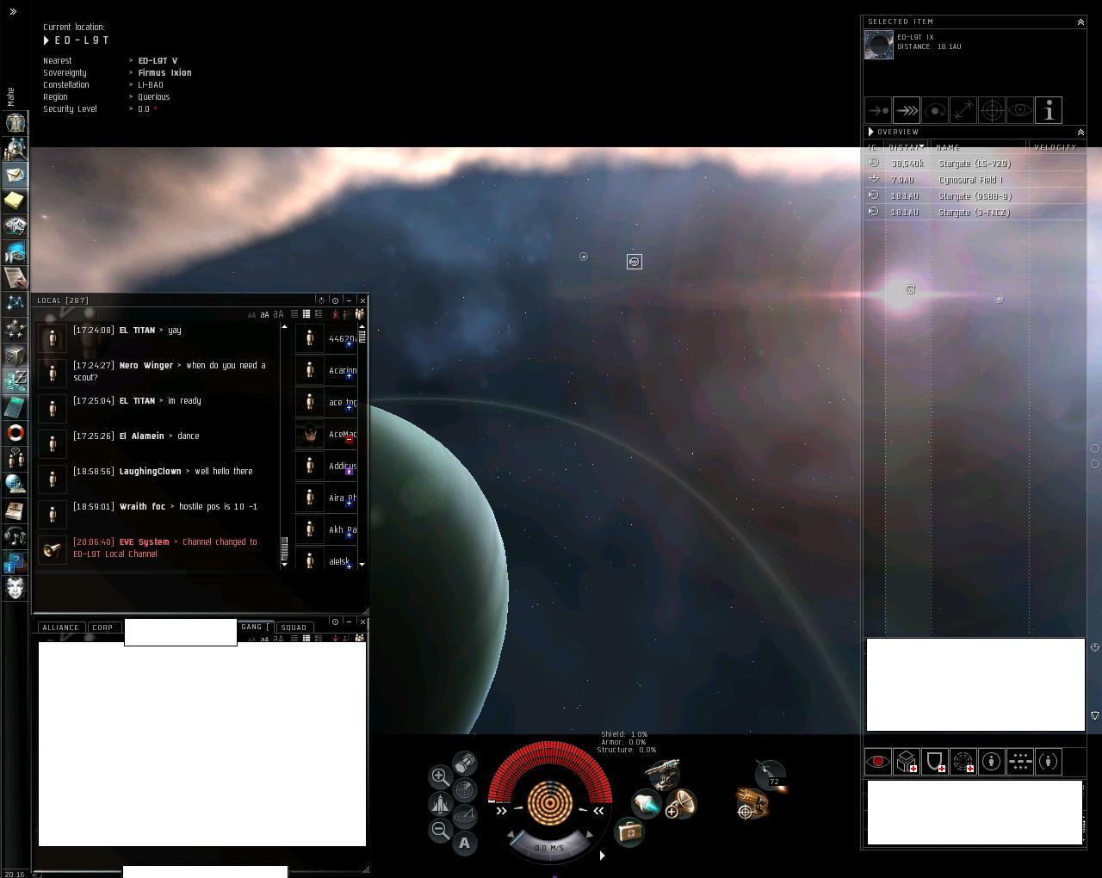Screen dimensions: 1102x878
Task: Open the Overview triangle menu
Action: [871, 132]
